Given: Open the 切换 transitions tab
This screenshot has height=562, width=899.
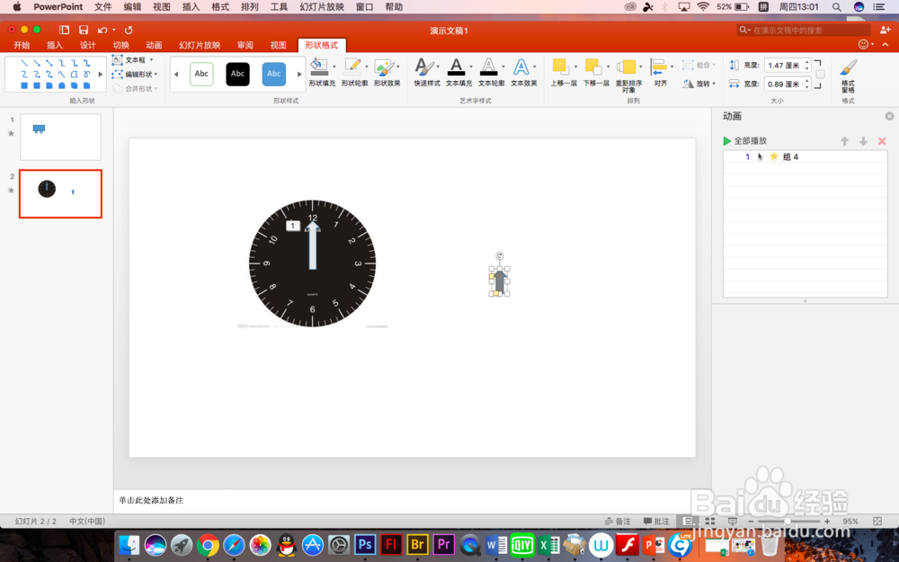Looking at the screenshot, I should click(x=120, y=45).
